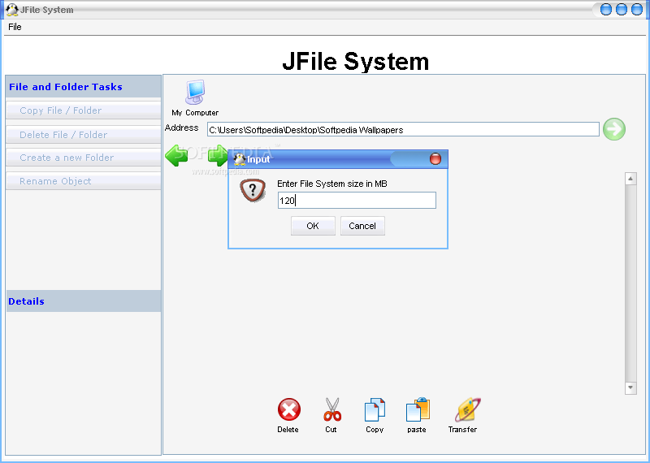The height and width of the screenshot is (463, 650).
Task: Click Delete File / Folder task
Action: pos(84,135)
